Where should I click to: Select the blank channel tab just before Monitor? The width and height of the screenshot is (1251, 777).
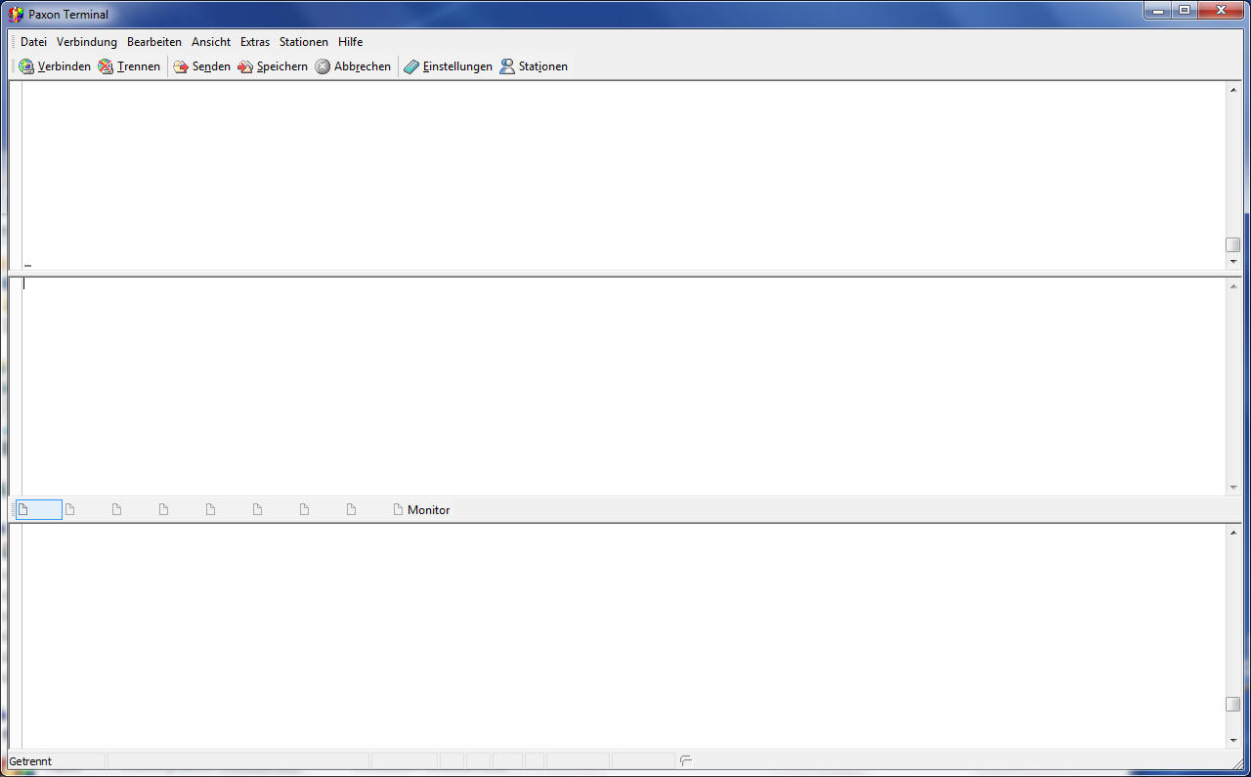(x=367, y=510)
